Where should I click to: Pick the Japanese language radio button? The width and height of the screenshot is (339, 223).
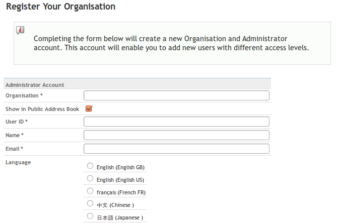pyautogui.click(x=90, y=216)
